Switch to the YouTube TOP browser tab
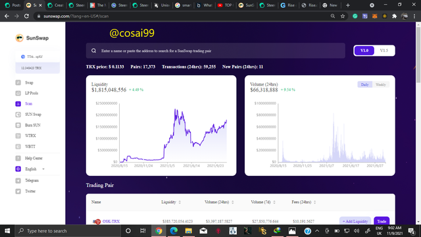 click(x=226, y=5)
